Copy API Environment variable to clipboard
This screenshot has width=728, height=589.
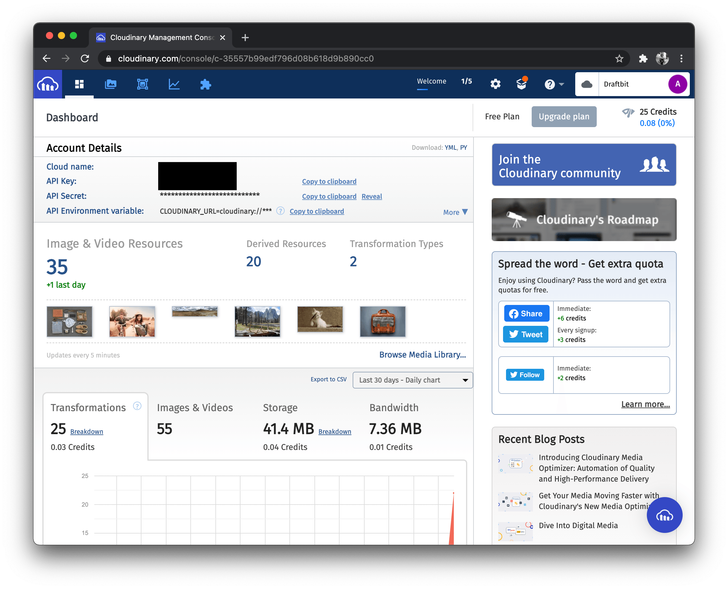(317, 211)
